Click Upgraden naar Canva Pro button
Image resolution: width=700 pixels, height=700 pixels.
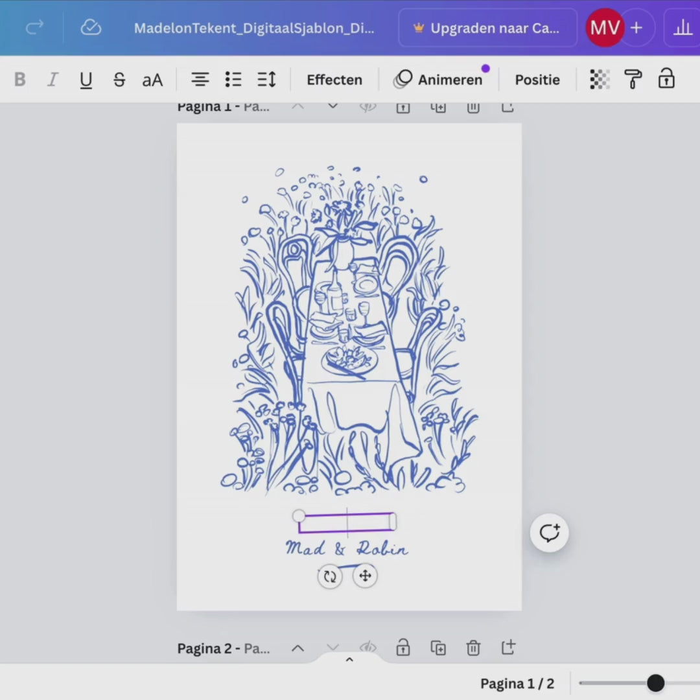tap(487, 28)
